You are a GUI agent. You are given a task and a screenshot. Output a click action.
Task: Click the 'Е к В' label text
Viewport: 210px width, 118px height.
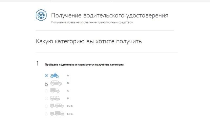click(x=70, y=106)
